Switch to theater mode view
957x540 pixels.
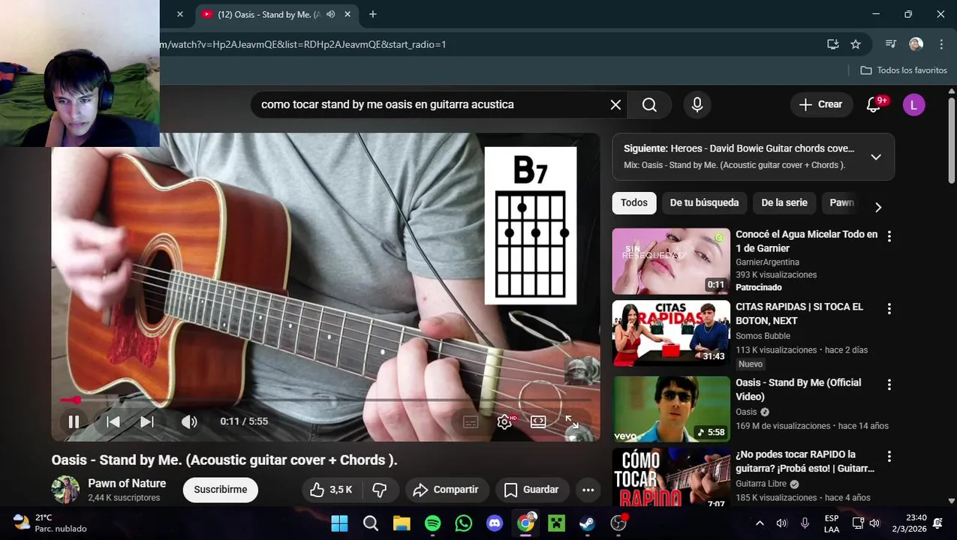538,421
